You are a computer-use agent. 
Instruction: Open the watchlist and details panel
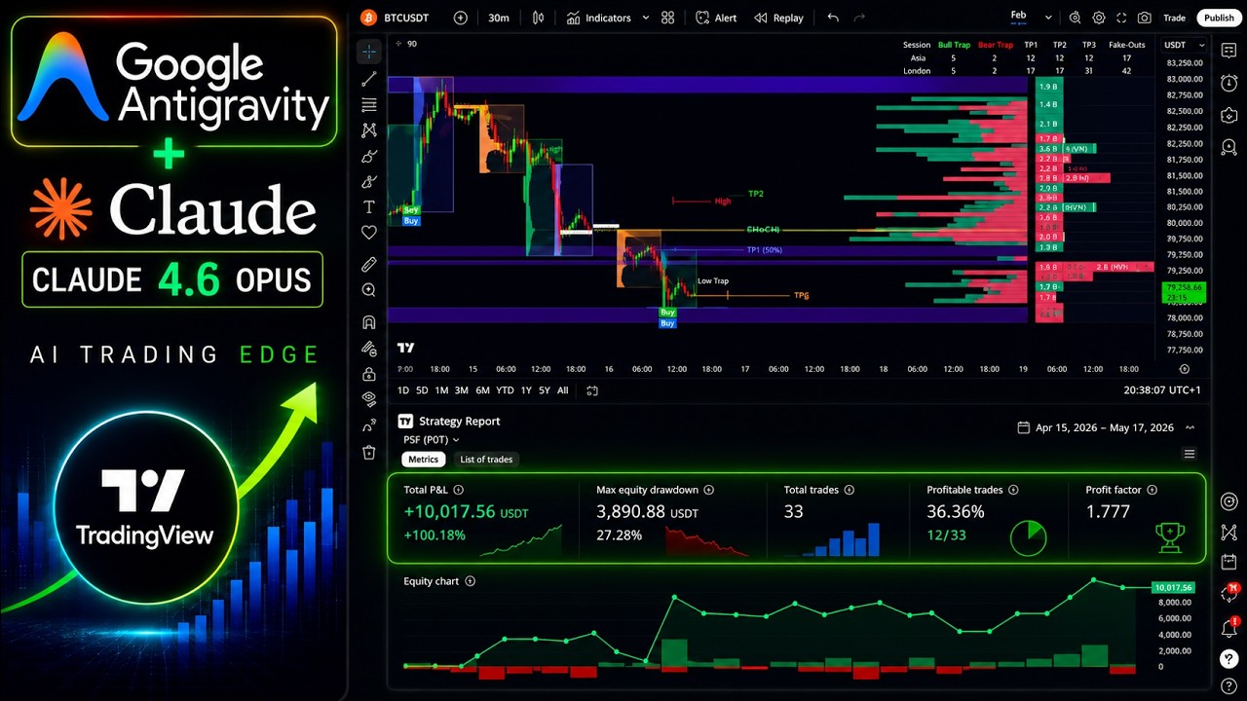pos(1229,52)
